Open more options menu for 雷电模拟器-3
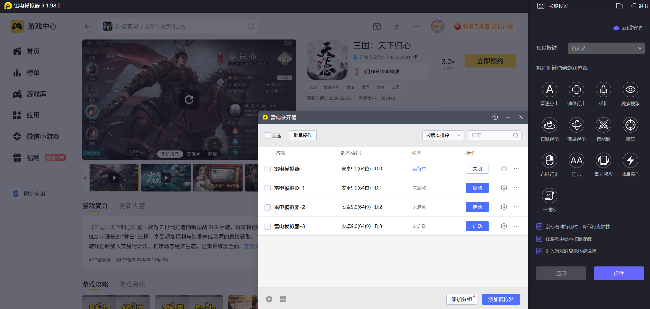 coord(516,226)
